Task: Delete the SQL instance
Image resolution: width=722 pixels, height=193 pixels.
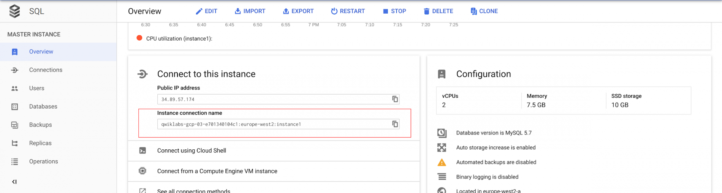Action: pyautogui.click(x=438, y=11)
